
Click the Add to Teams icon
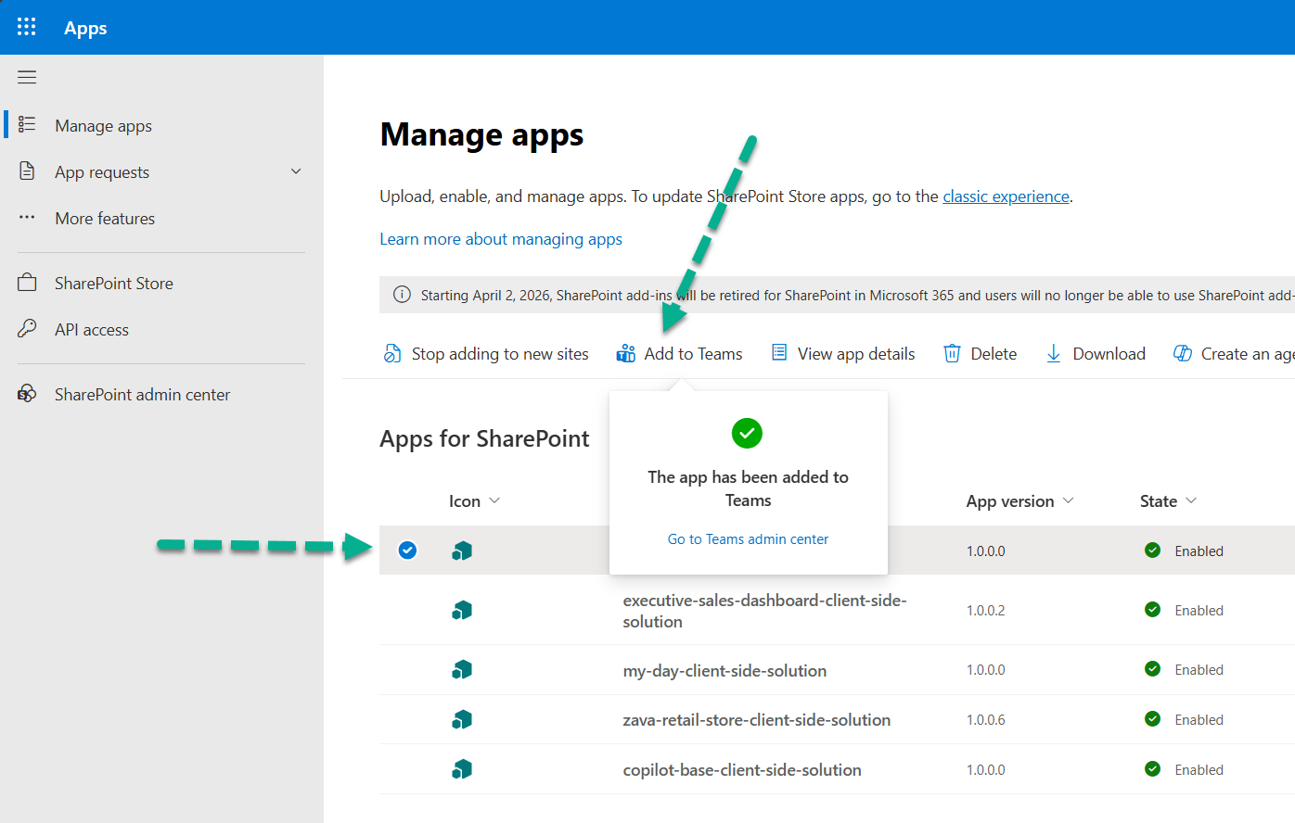[x=626, y=353]
